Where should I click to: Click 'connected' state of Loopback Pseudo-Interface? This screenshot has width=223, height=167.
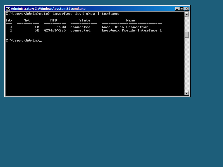(x=80, y=30)
